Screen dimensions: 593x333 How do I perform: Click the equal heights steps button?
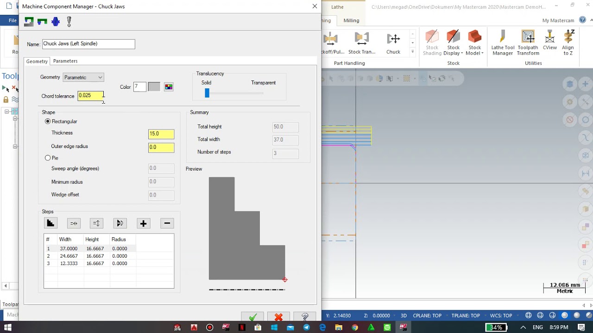[x=96, y=223]
